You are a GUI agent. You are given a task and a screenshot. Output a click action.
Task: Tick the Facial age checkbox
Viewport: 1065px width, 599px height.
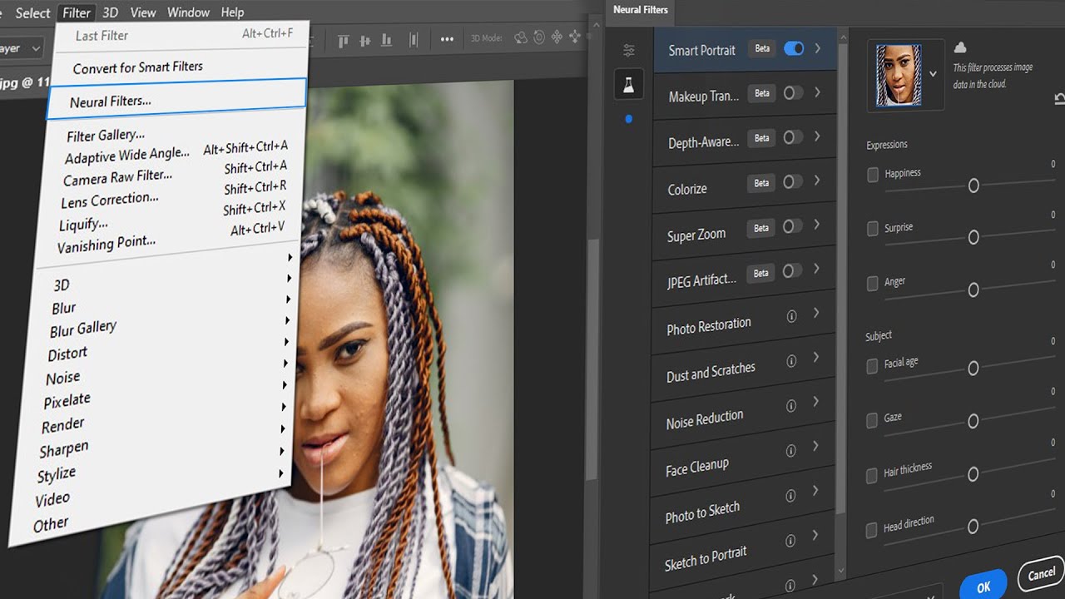pyautogui.click(x=872, y=366)
